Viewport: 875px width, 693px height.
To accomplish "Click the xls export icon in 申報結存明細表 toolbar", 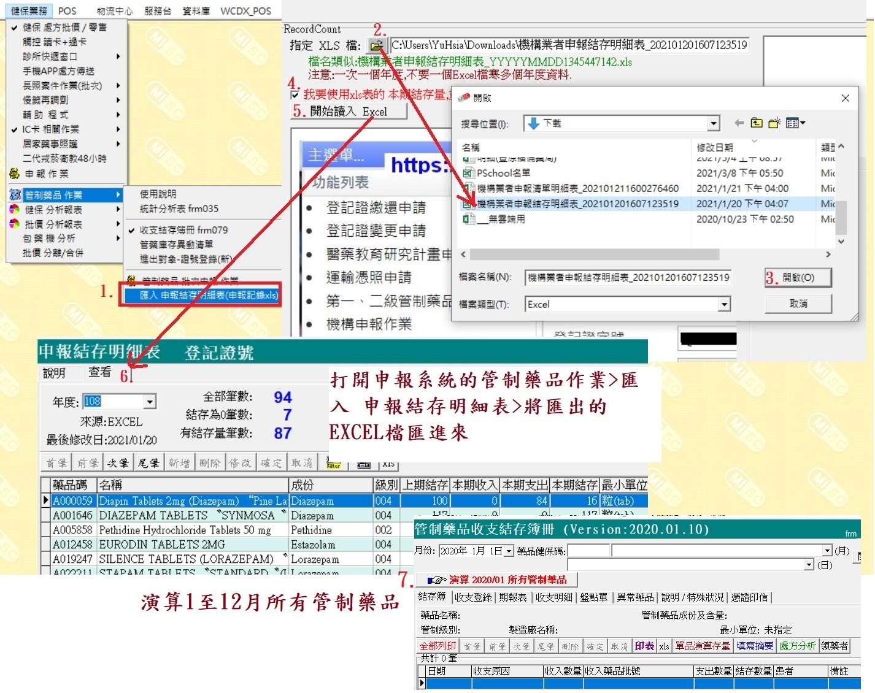I will (389, 464).
